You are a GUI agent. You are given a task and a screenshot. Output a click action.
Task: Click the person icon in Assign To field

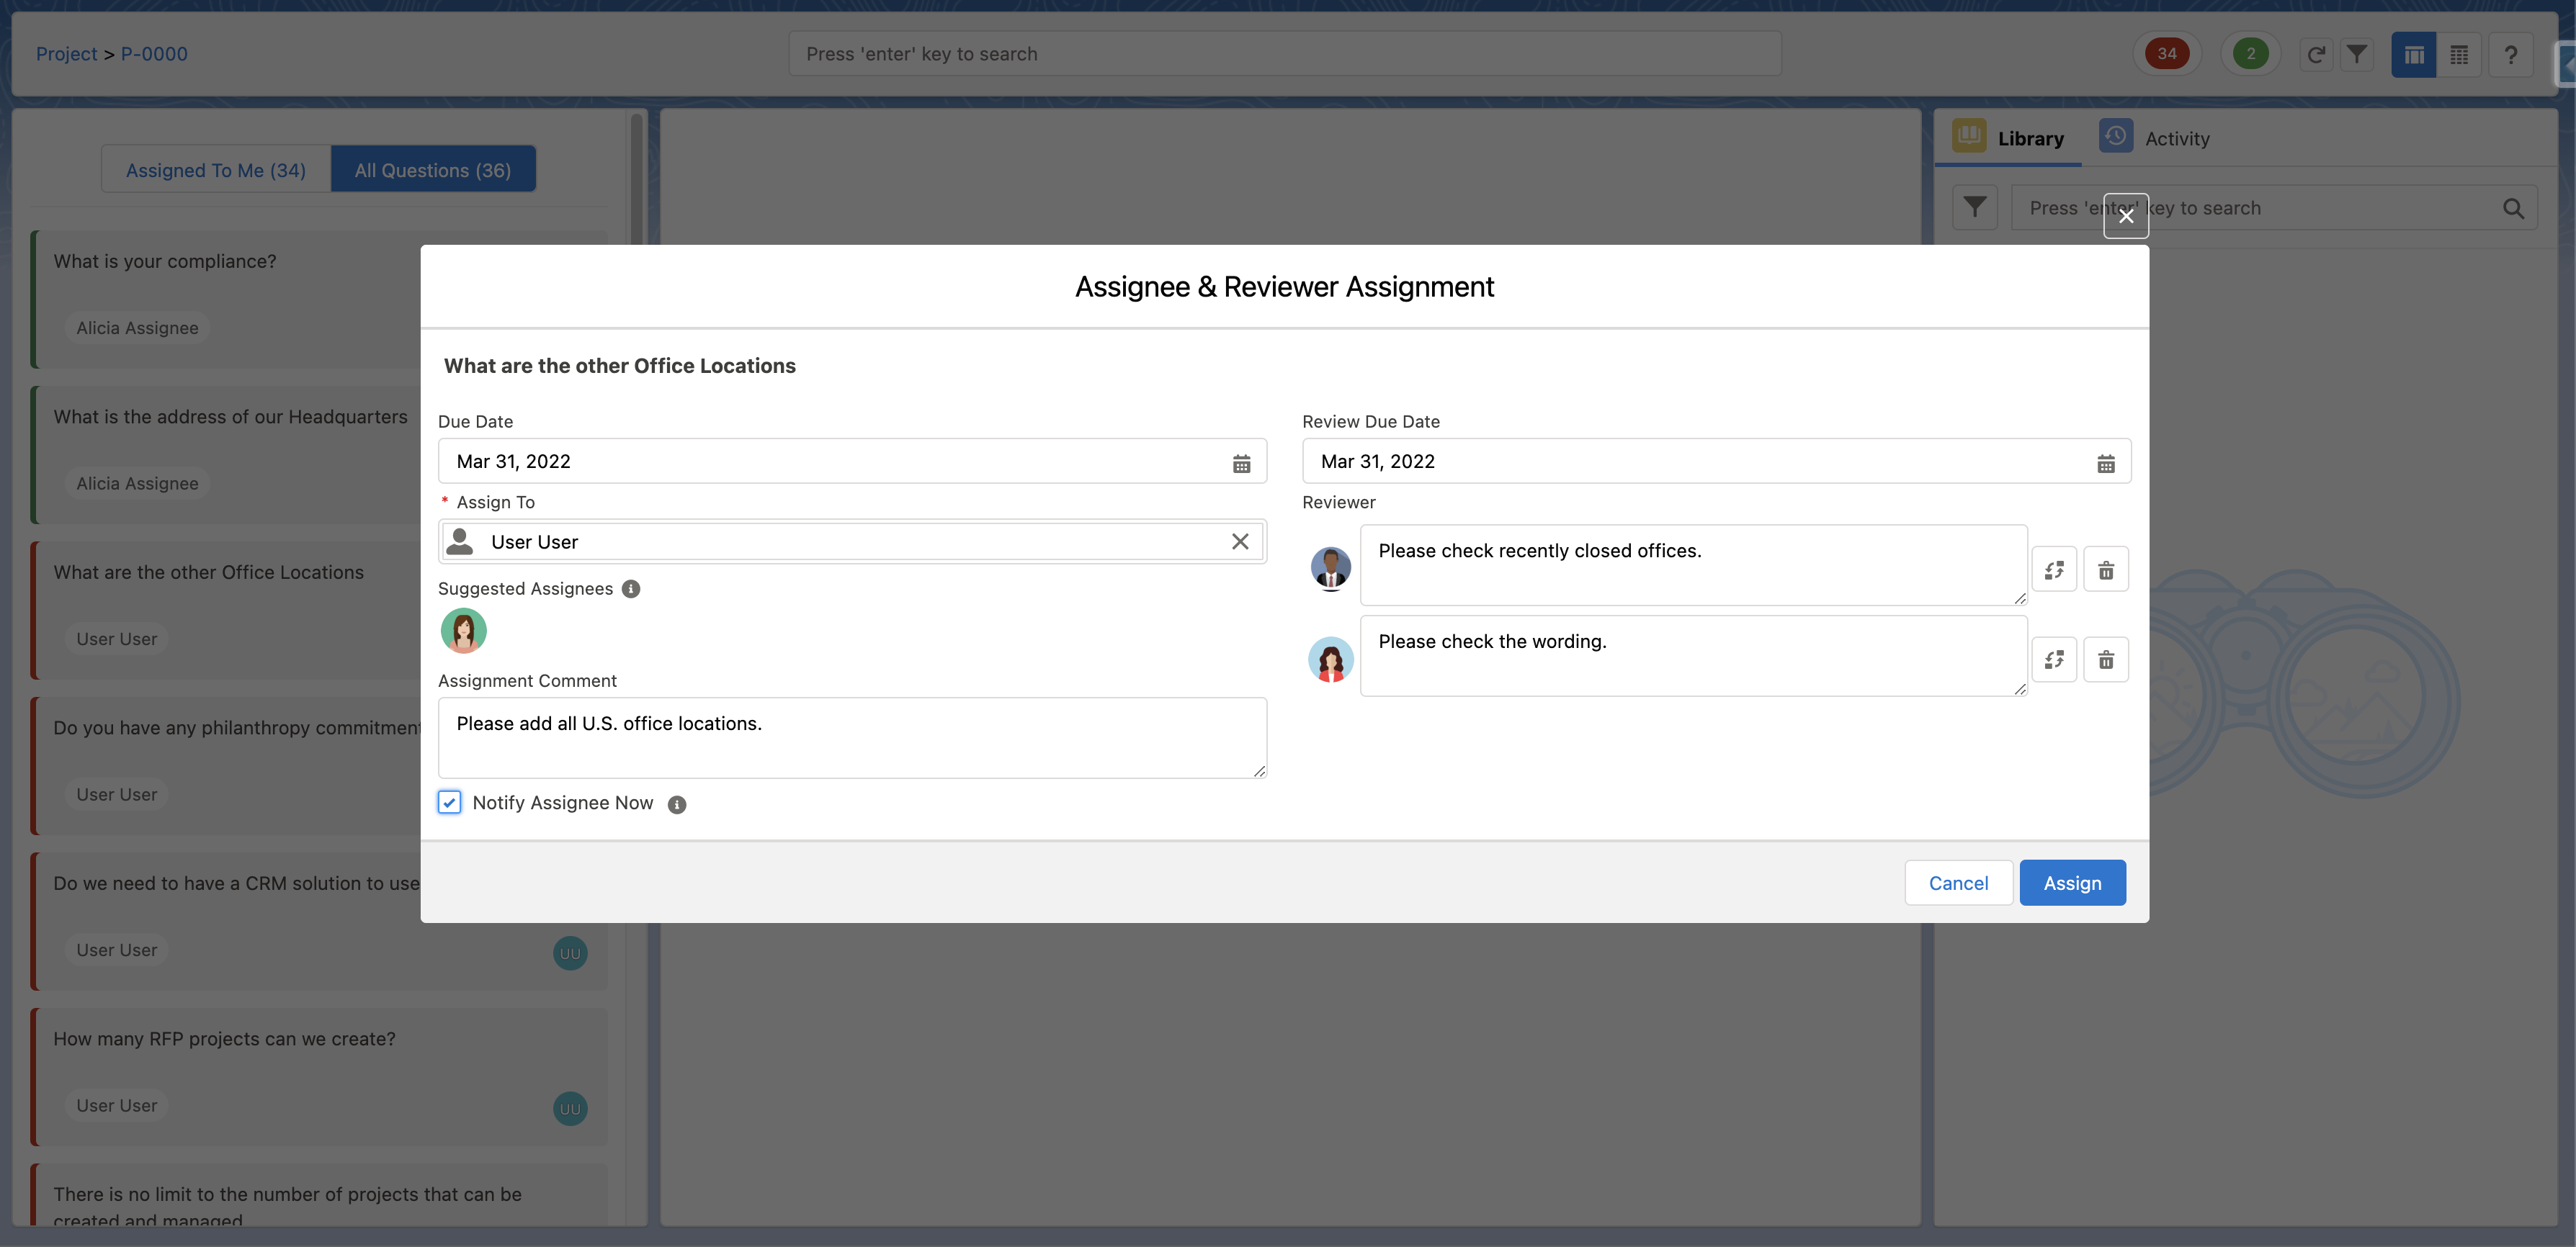[460, 541]
